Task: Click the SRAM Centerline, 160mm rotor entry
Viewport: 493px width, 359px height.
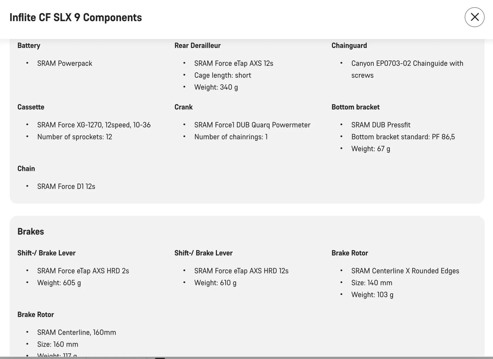Action: coord(77,332)
